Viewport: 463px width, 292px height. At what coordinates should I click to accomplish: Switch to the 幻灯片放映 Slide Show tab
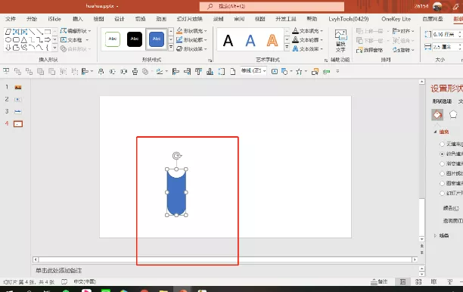(x=190, y=19)
